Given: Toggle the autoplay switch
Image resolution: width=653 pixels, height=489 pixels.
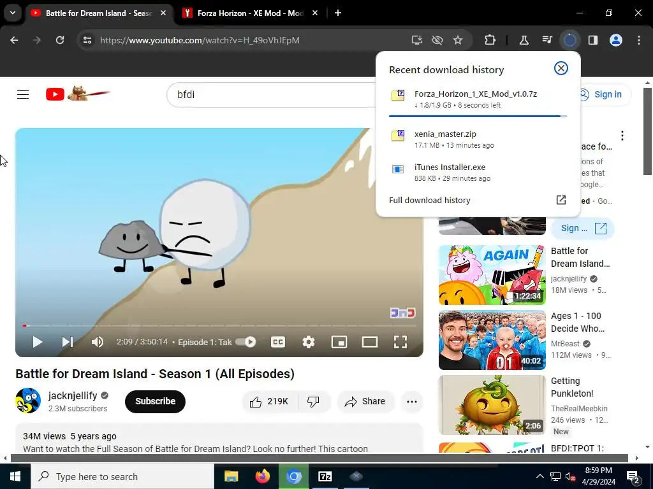Looking at the screenshot, I should click(246, 342).
